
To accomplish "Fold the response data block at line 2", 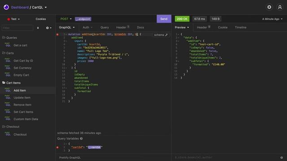I will (178, 38).
